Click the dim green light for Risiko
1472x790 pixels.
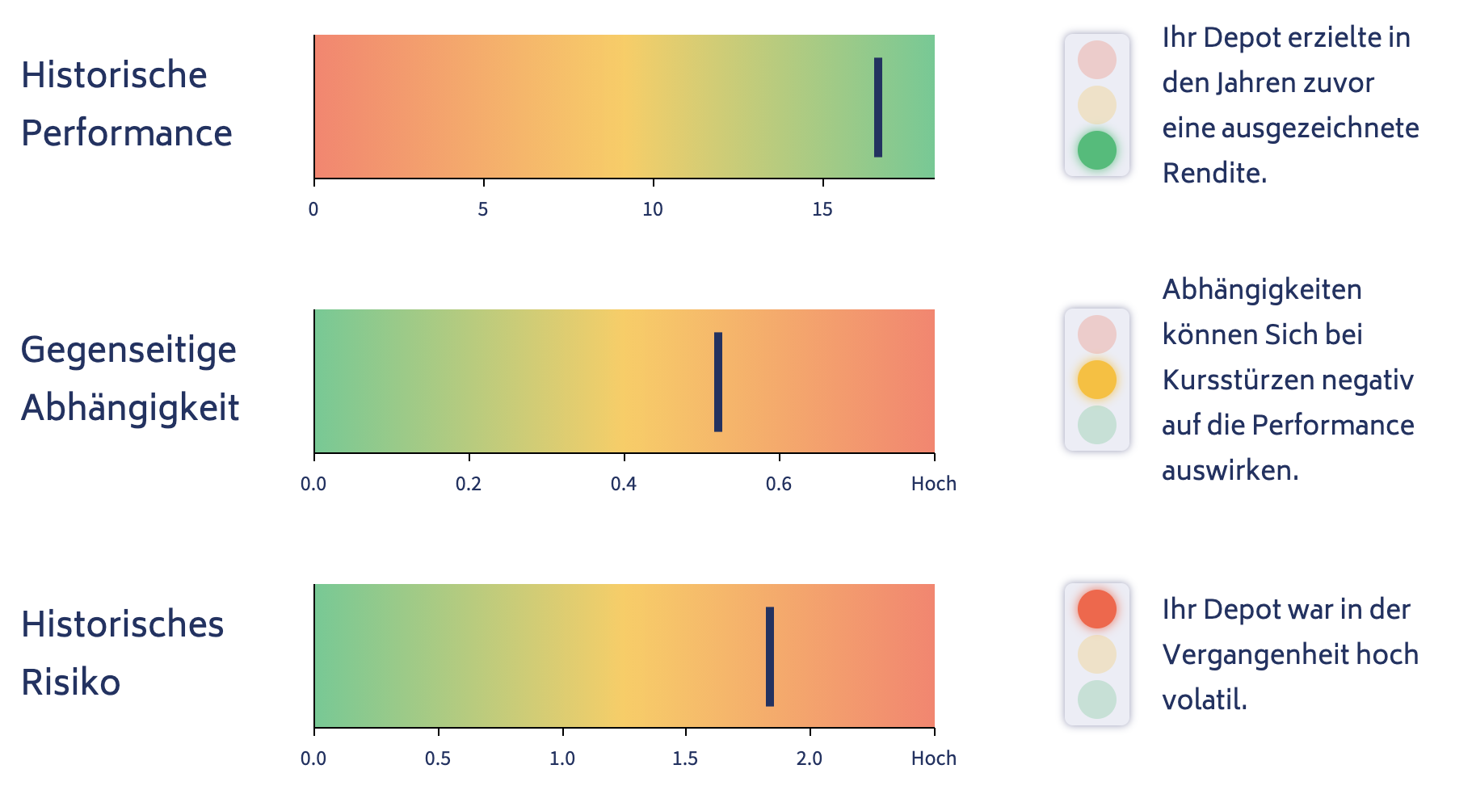point(1096,700)
